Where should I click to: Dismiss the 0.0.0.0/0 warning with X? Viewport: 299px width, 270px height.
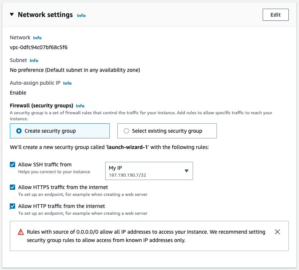pos(277,232)
